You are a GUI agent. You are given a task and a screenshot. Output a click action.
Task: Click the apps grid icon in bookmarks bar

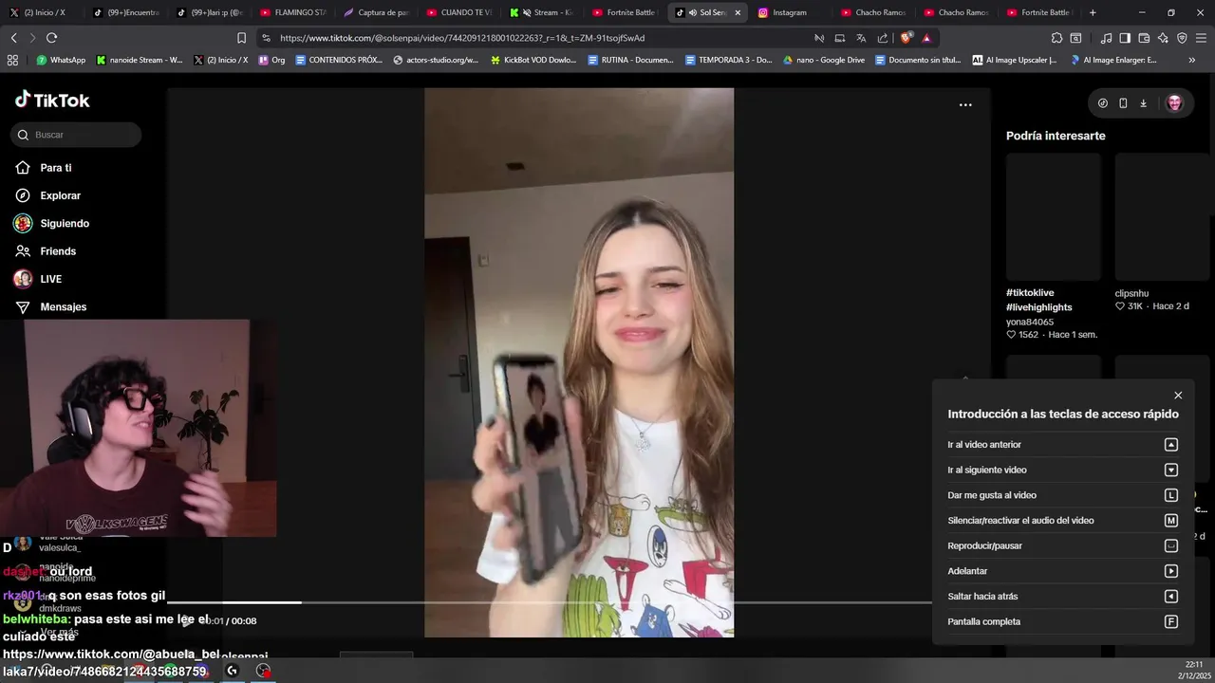pos(12,60)
